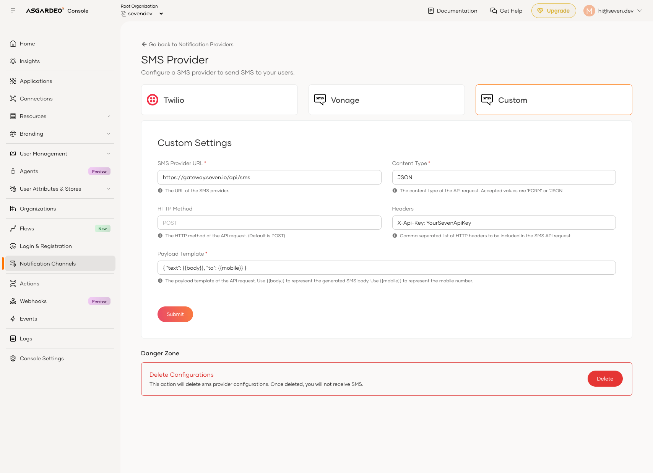Click the Payload Template input field
Viewport: 653px width, 473px height.
[386, 268]
